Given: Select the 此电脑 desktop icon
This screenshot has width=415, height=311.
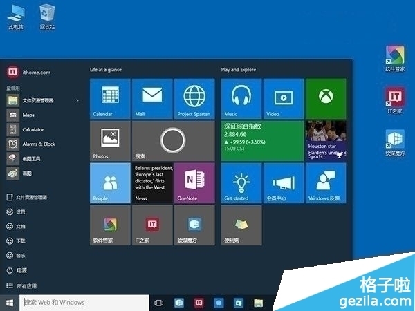Looking at the screenshot, I should tap(16, 17).
